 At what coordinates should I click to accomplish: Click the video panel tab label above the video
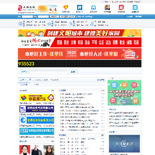click(112, 132)
